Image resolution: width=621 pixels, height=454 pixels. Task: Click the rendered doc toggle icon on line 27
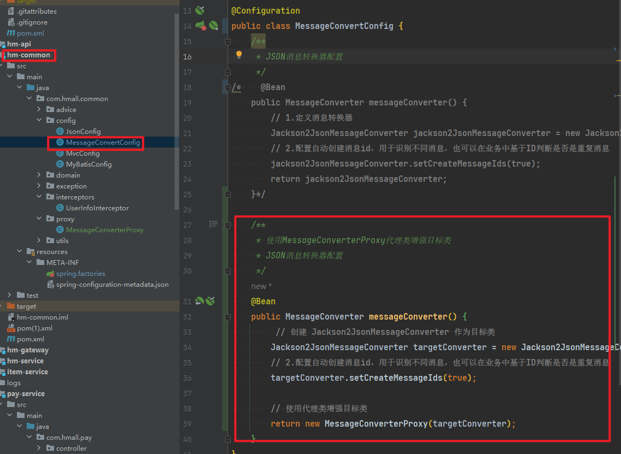tap(213, 224)
